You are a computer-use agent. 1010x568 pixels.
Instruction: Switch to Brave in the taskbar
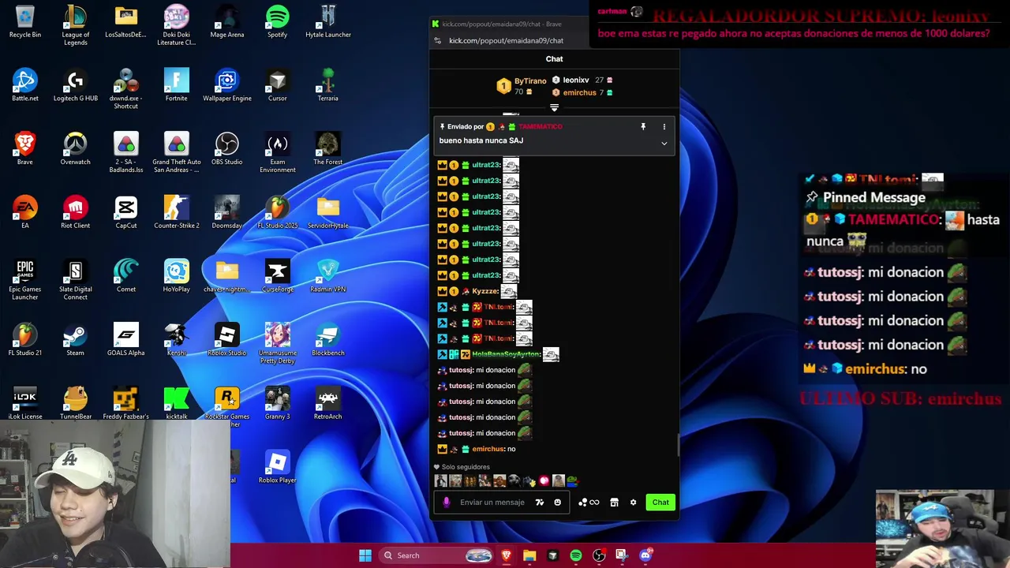click(507, 555)
